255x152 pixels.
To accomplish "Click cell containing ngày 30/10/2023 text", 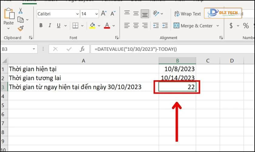I will [83, 87].
